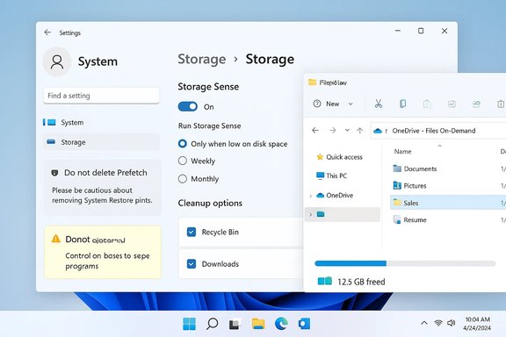Click the storage freed progress bar
The image size is (506, 337).
[405, 263]
